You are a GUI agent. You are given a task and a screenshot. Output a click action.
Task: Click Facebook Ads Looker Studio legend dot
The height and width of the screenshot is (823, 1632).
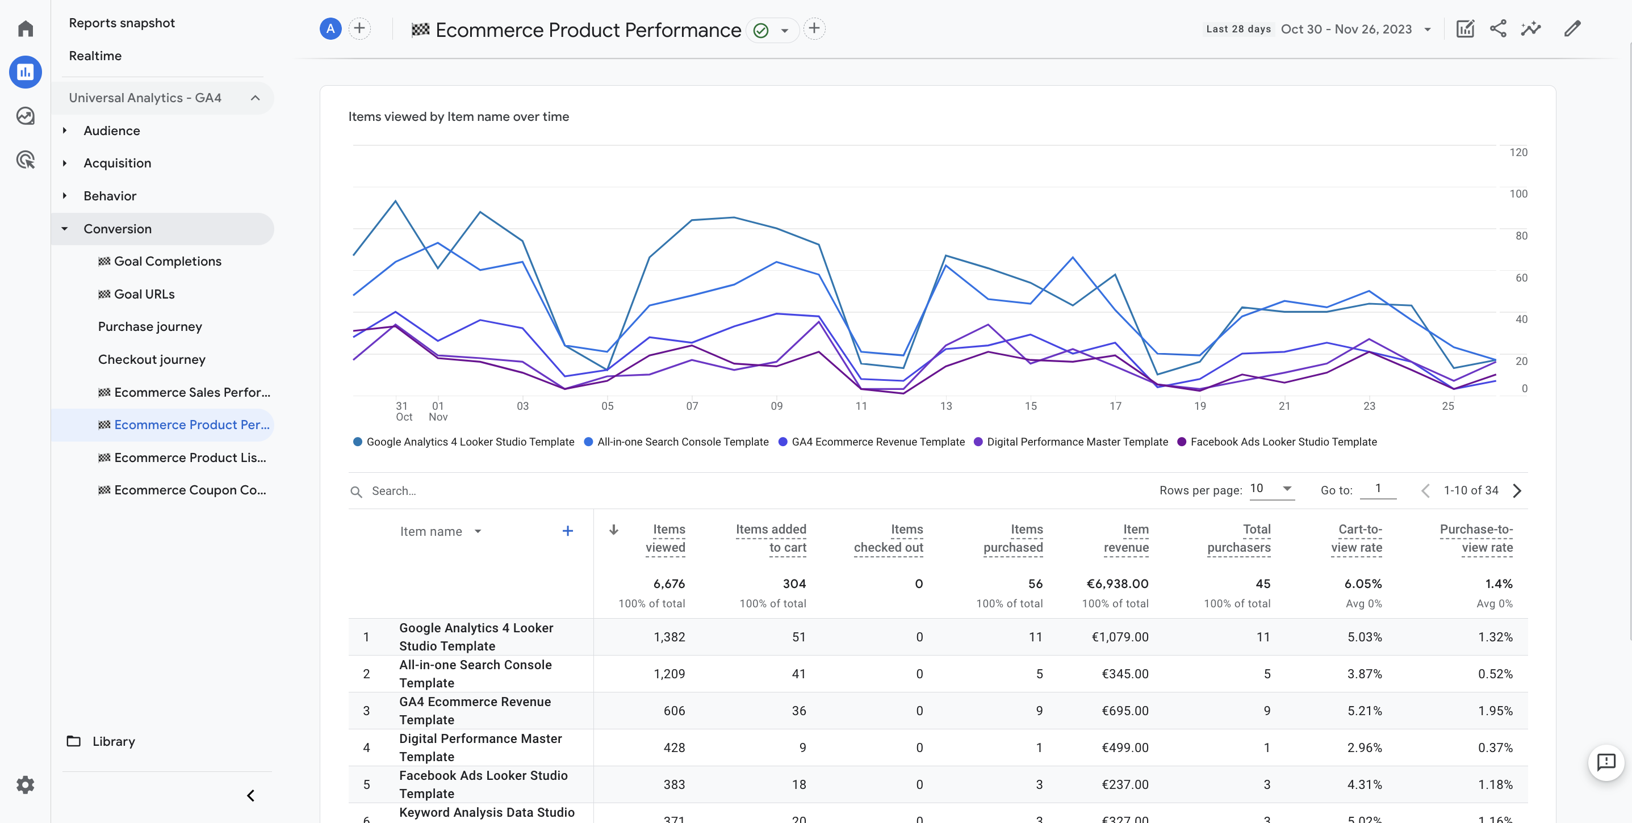click(1182, 442)
